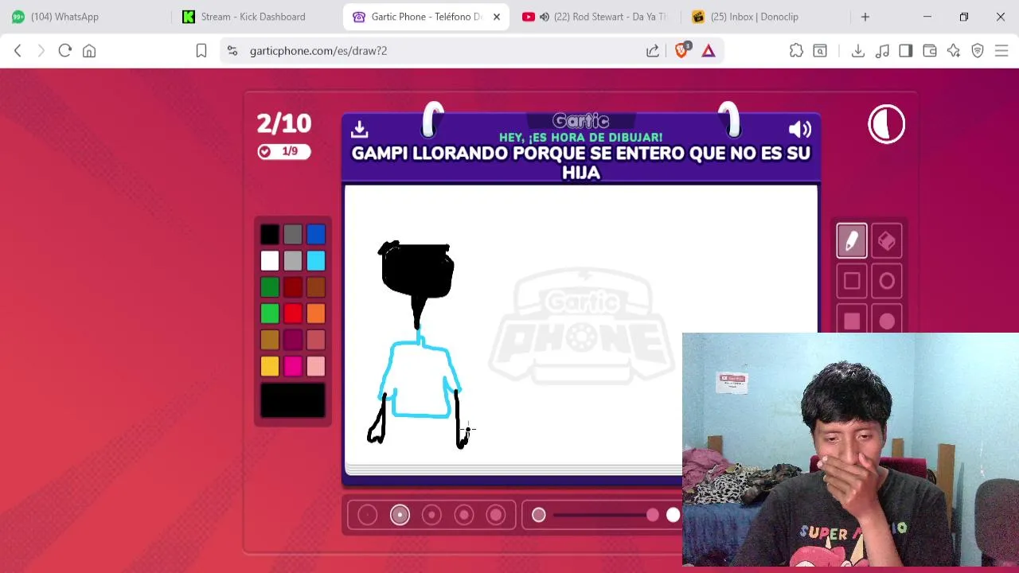Open the Brave Wallet icon
Image resolution: width=1019 pixels, height=573 pixels.
point(929,51)
